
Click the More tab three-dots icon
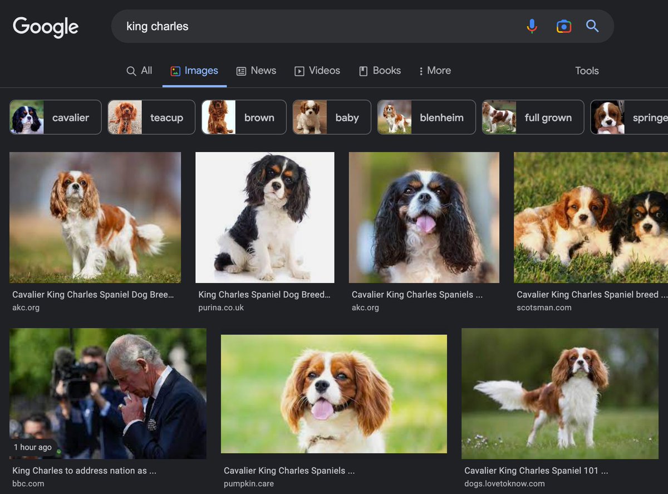pyautogui.click(x=421, y=71)
